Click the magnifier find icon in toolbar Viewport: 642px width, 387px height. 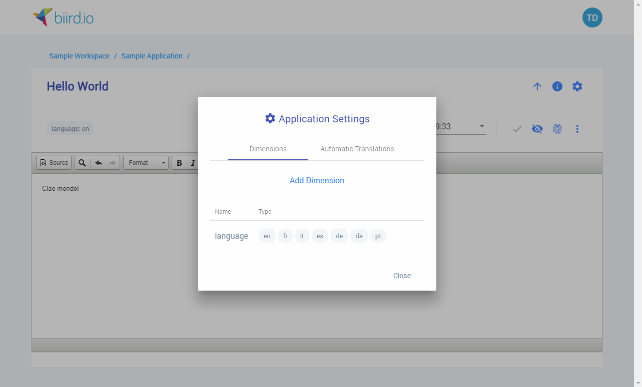click(x=82, y=163)
